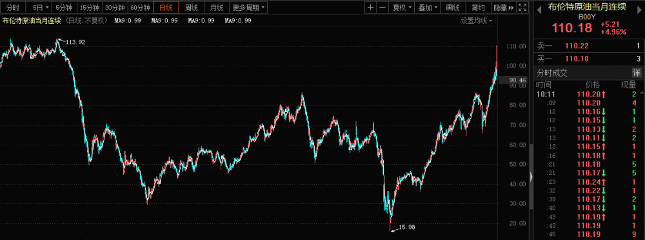
Task: Click the last price 110.18 in panel
Action: 572,28
